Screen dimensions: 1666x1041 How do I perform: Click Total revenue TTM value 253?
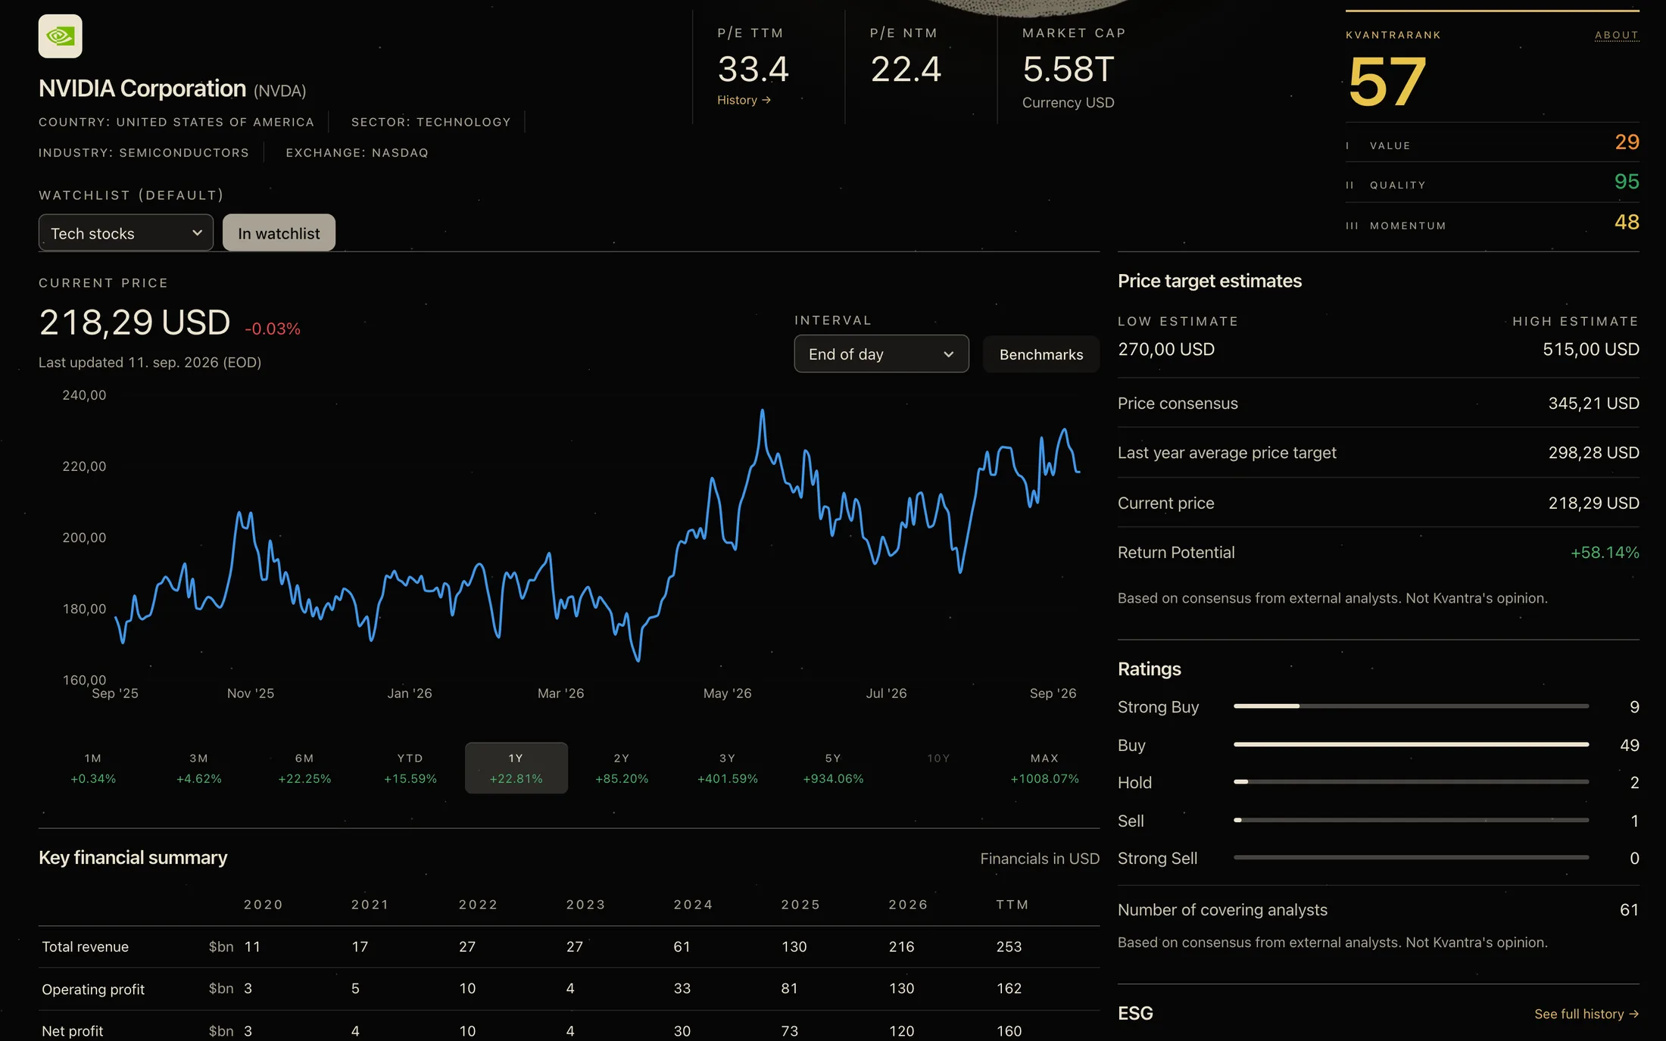(1009, 947)
